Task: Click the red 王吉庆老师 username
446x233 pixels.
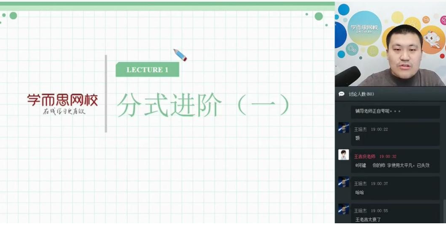Action: tap(365, 156)
